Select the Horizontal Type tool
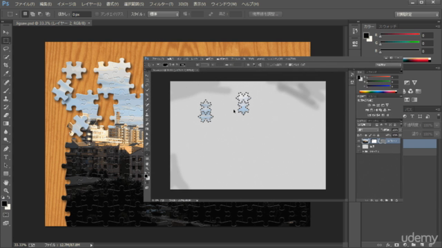442x248 pixels. pyautogui.click(x=6, y=157)
